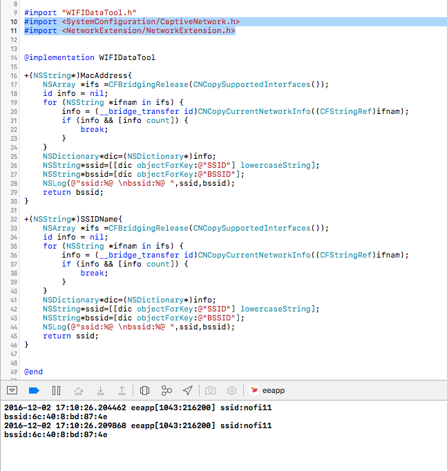Click line number 32 in gutter
The width and height of the screenshot is (447, 471).
tap(14, 220)
